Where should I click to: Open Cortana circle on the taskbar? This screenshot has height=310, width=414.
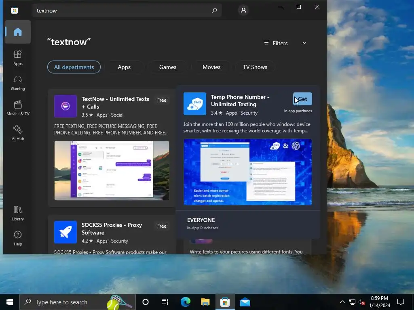tap(146, 302)
